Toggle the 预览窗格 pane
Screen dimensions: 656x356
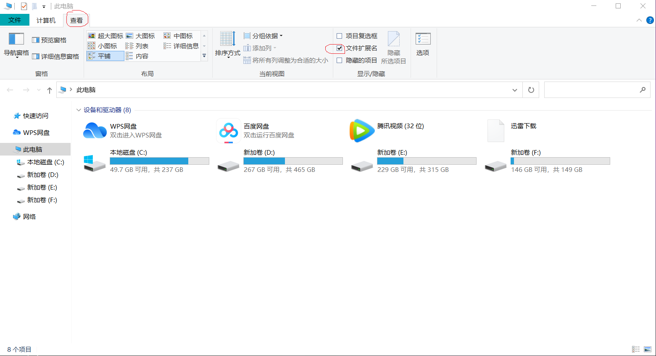pyautogui.click(x=49, y=40)
